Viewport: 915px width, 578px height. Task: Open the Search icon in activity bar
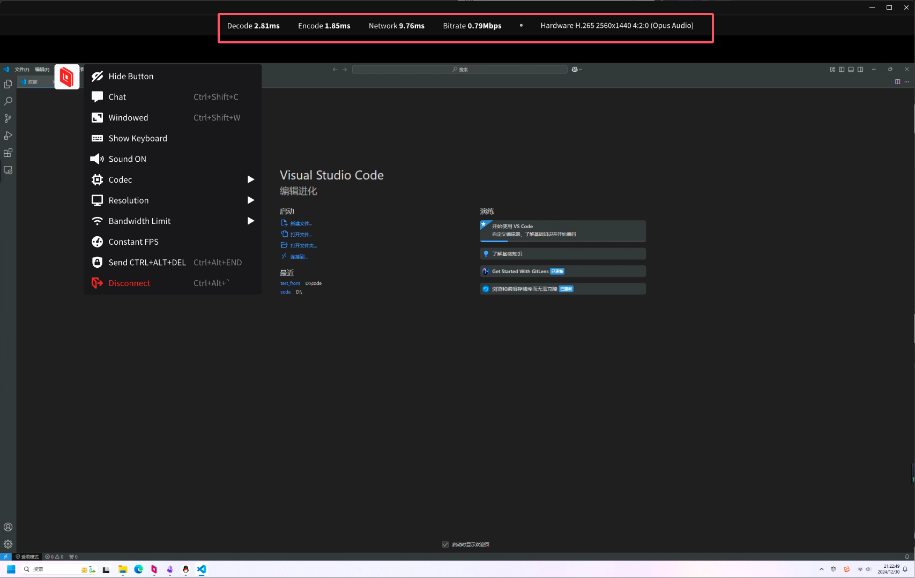tap(8, 101)
